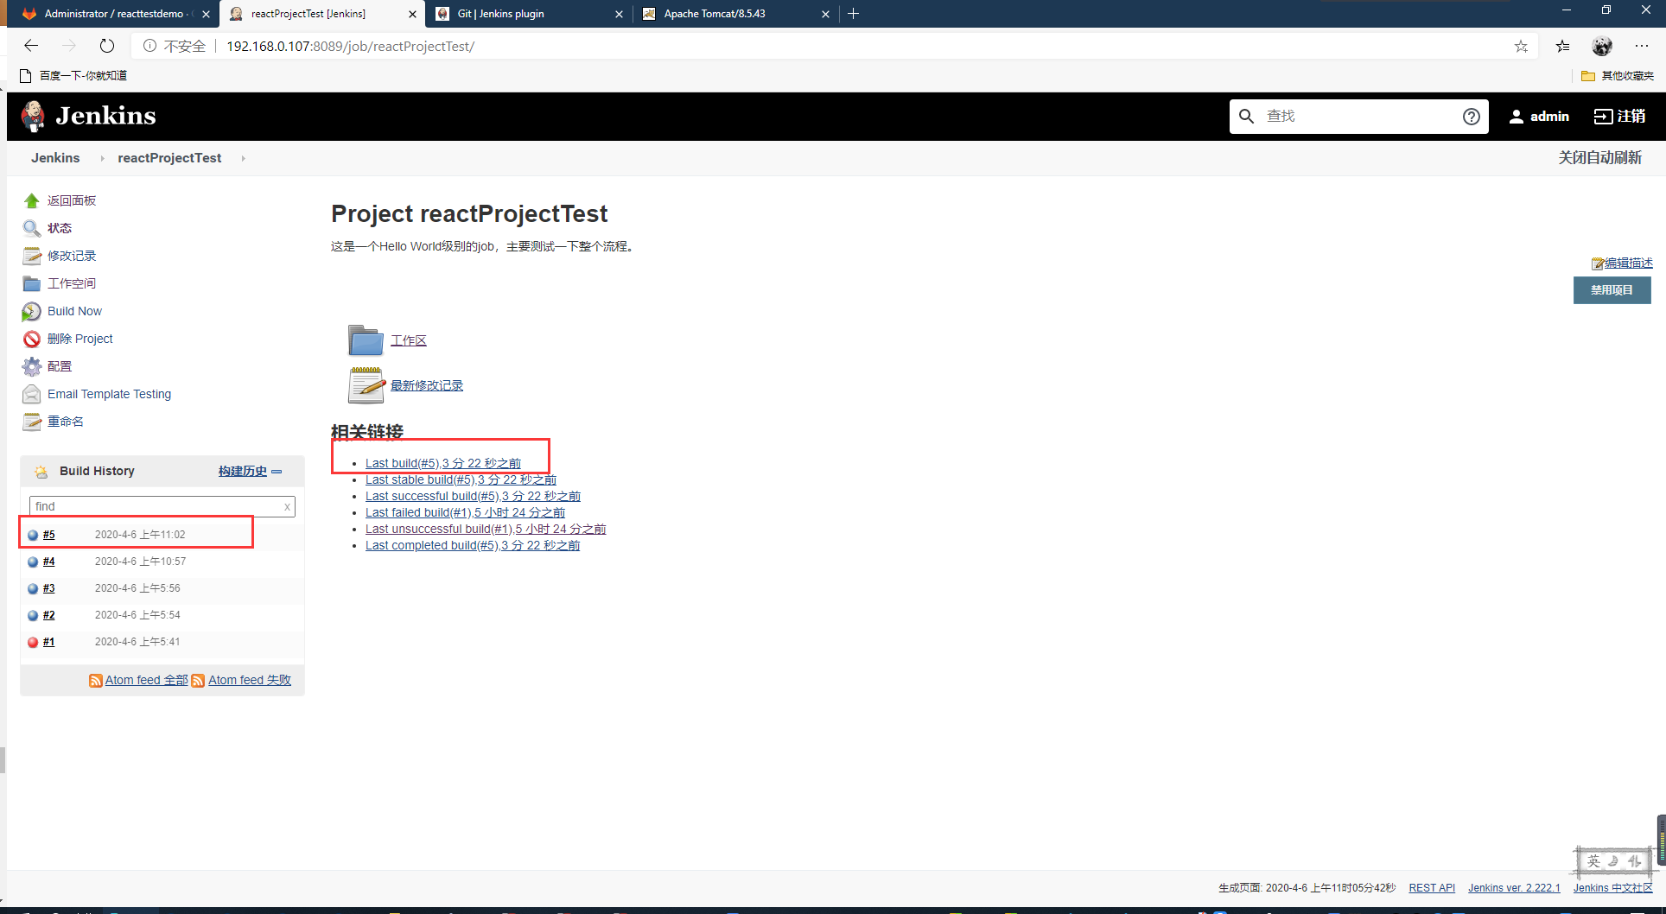Open the Jenkins ver. 2.222.1 footer link
Image resolution: width=1666 pixels, height=914 pixels.
coord(1514,888)
